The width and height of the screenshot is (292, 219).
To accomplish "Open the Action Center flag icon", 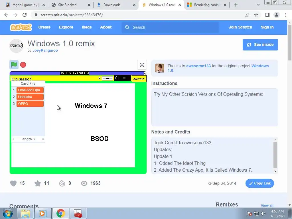I will [250, 214].
